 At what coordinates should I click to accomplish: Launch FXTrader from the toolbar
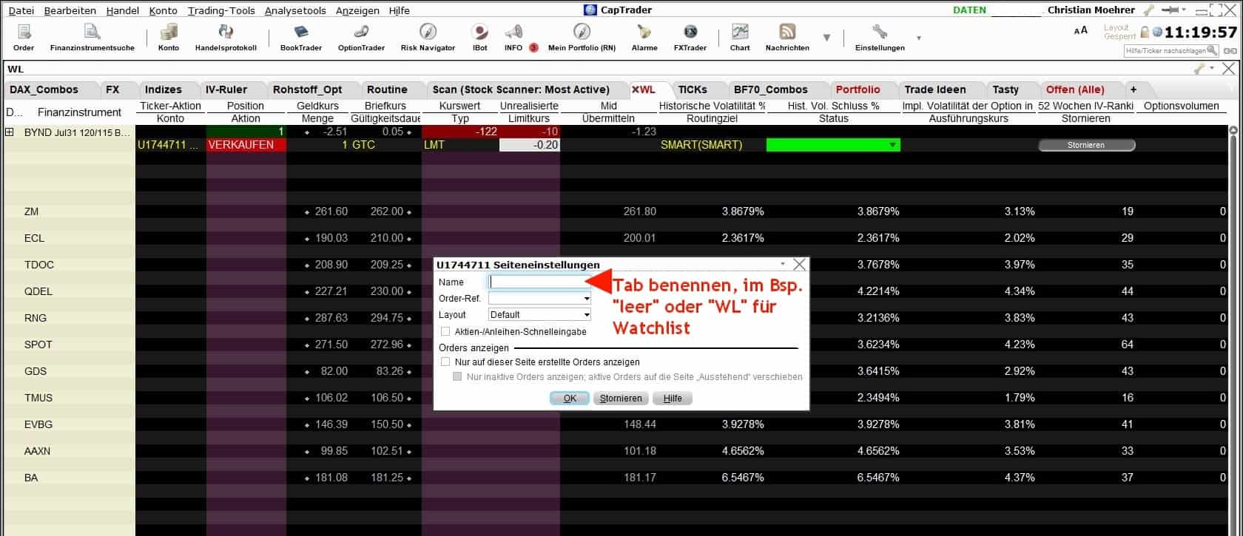(x=690, y=36)
